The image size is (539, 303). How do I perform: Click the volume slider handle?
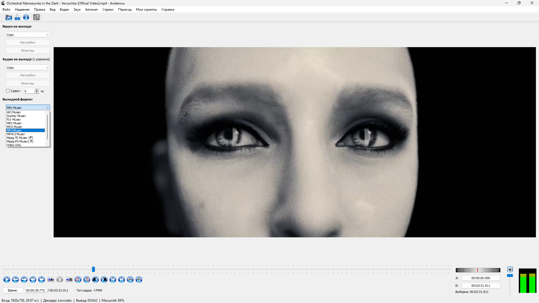pyautogui.click(x=510, y=276)
